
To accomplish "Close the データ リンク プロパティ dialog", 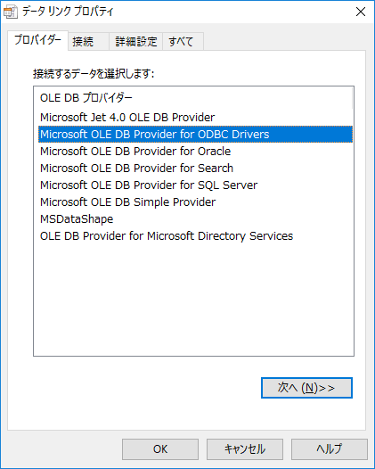I will click(x=361, y=12).
